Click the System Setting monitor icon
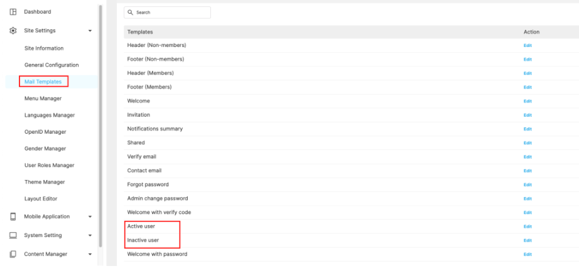The height and width of the screenshot is (271, 579). point(13,235)
